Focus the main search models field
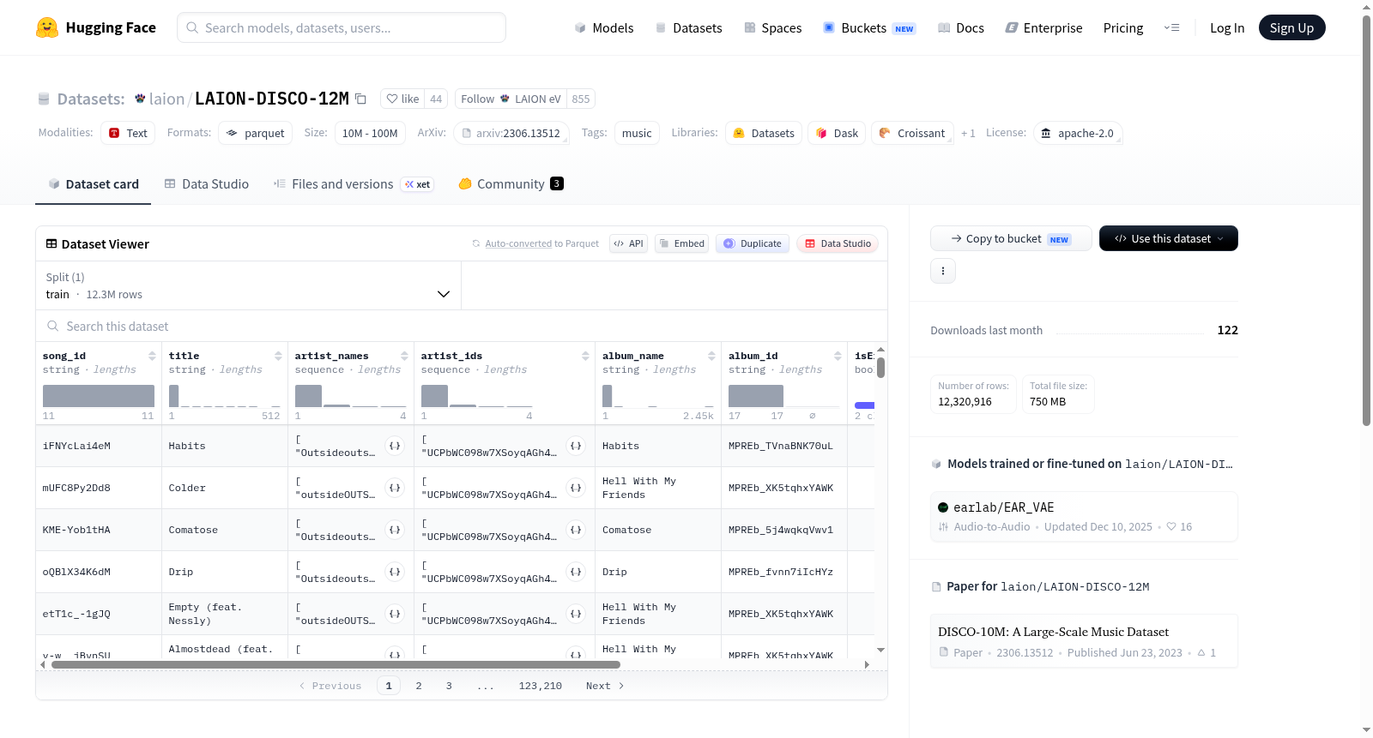This screenshot has width=1373, height=738. tap(342, 27)
